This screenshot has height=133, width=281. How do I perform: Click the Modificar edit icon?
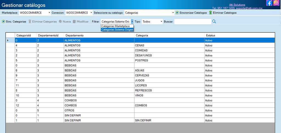pyautogui.click(x=74, y=21)
